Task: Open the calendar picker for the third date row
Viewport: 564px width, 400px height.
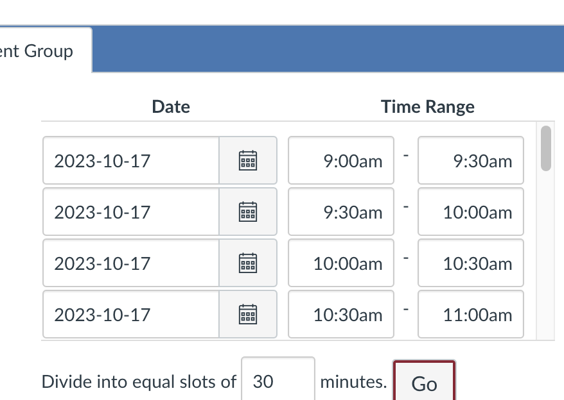Action: (248, 263)
